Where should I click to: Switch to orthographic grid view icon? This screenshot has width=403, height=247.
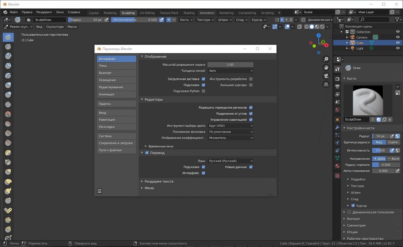click(x=326, y=85)
